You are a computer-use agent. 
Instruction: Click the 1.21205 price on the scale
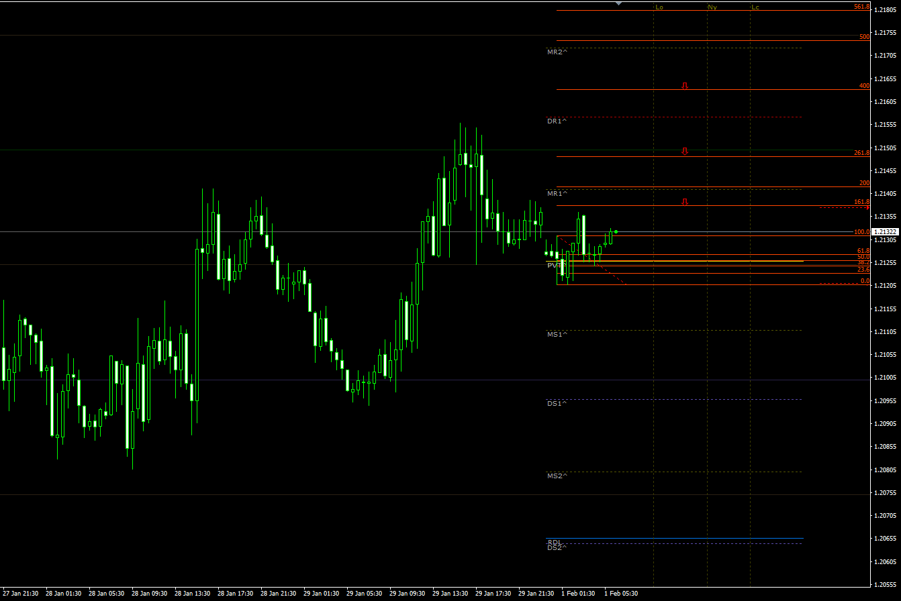pyautogui.click(x=886, y=286)
